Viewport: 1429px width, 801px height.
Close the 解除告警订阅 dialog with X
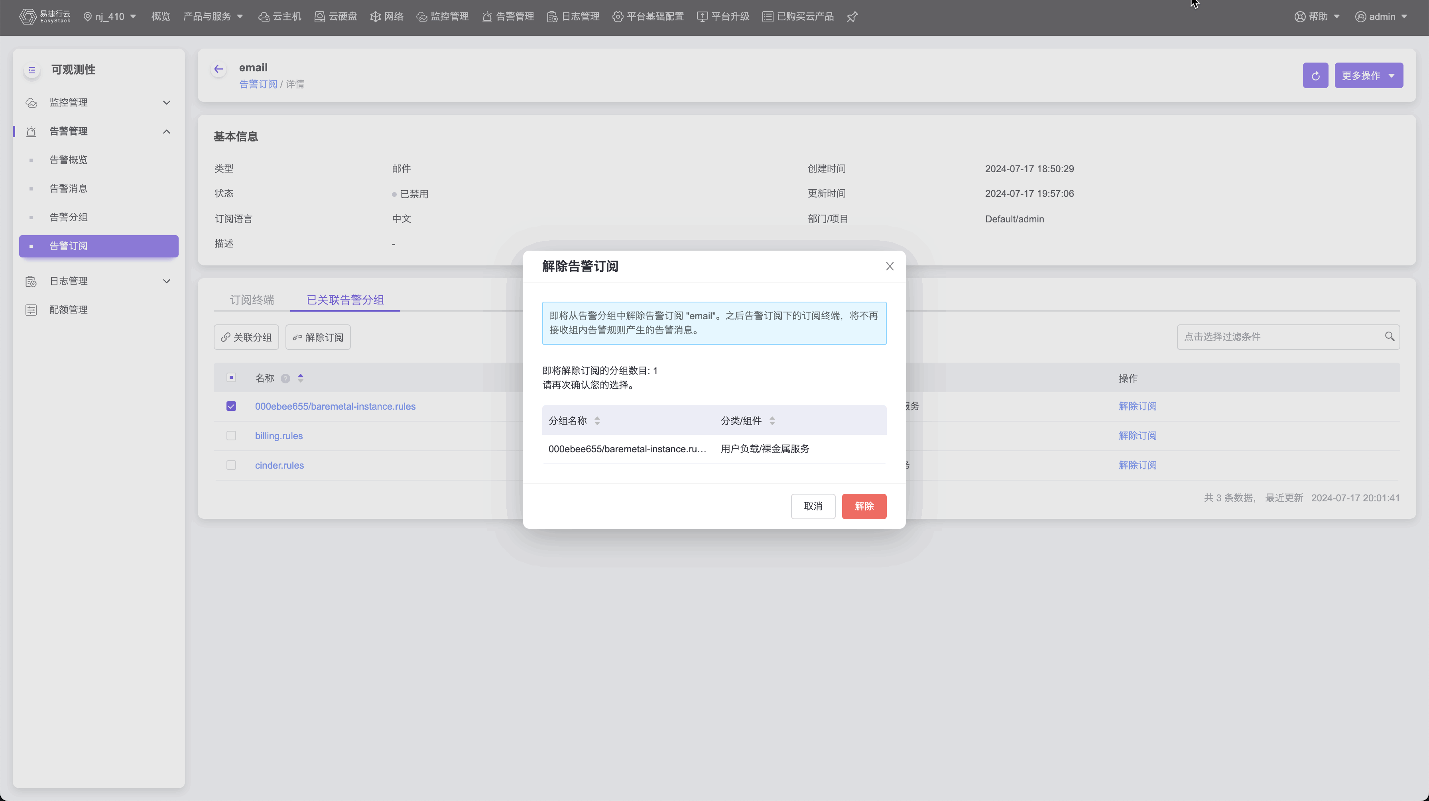click(889, 266)
